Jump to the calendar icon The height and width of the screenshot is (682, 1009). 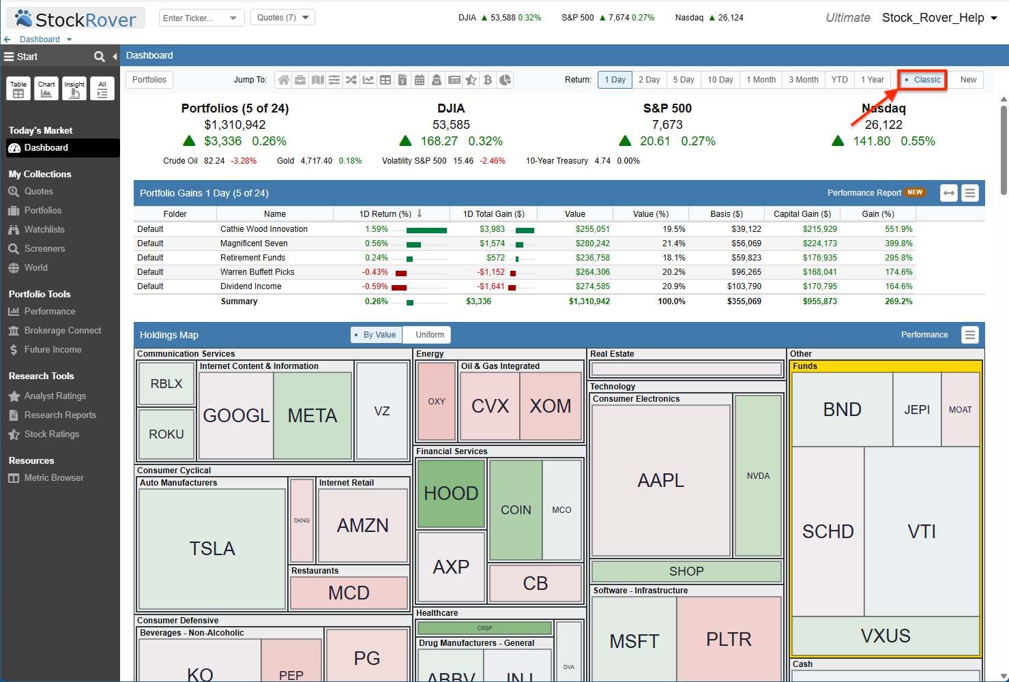pos(420,80)
